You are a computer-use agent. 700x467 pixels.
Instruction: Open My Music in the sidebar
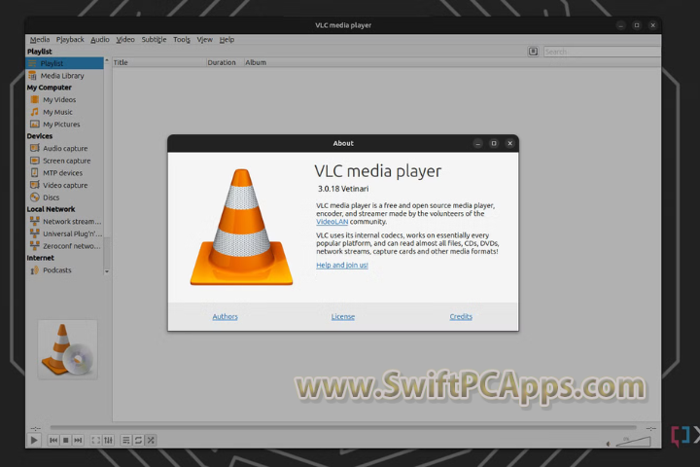(57, 112)
